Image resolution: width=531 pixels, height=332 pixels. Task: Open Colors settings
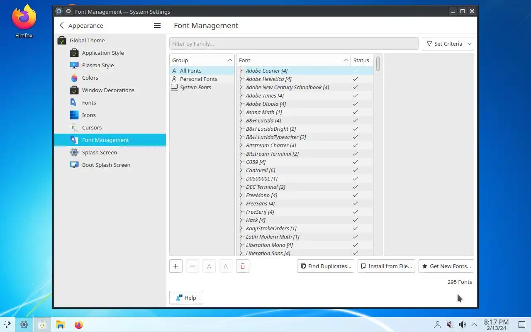110,78
